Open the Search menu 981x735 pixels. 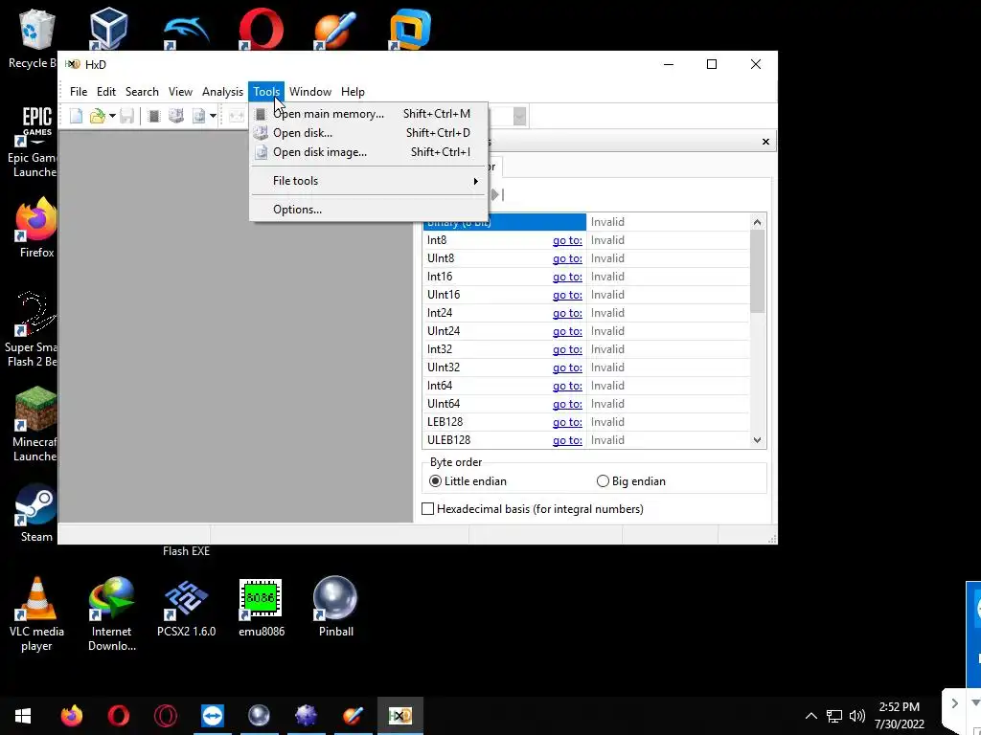142,92
